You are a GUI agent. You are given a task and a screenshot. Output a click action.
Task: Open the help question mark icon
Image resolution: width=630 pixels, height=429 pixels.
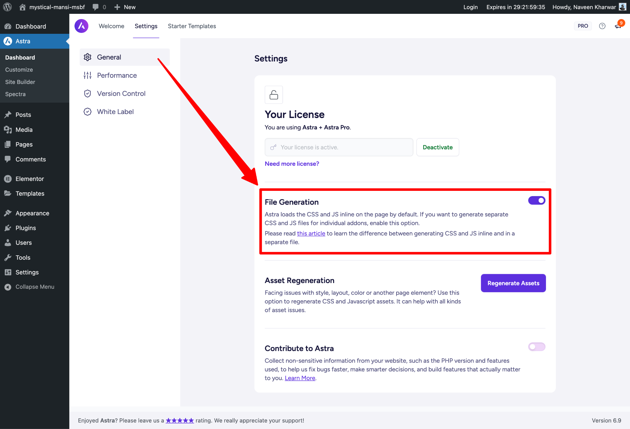click(x=602, y=26)
